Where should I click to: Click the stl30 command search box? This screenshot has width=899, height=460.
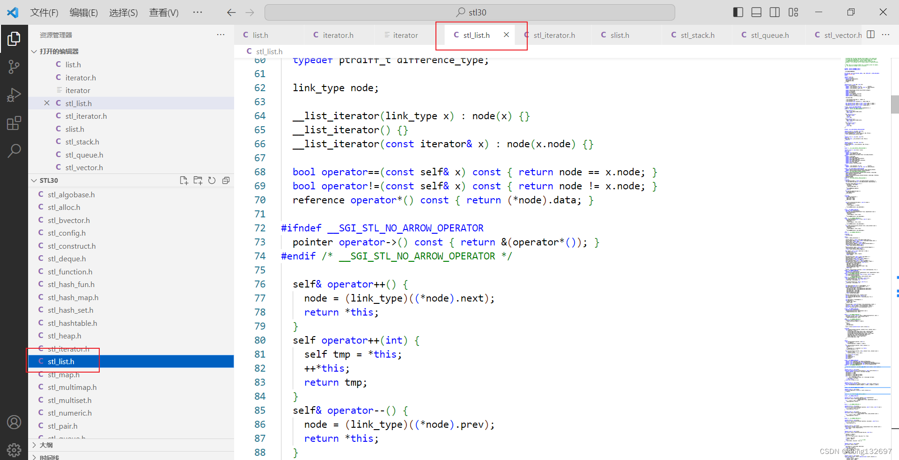[470, 12]
